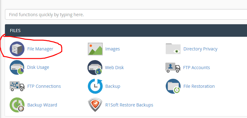Follow the Directory Privacy link
The width and height of the screenshot is (247, 118).
[x=200, y=49]
